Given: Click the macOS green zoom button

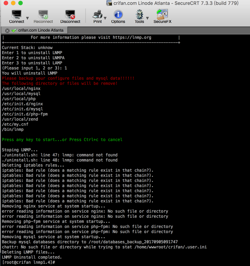Looking at the screenshot, I should coord(20,3).
